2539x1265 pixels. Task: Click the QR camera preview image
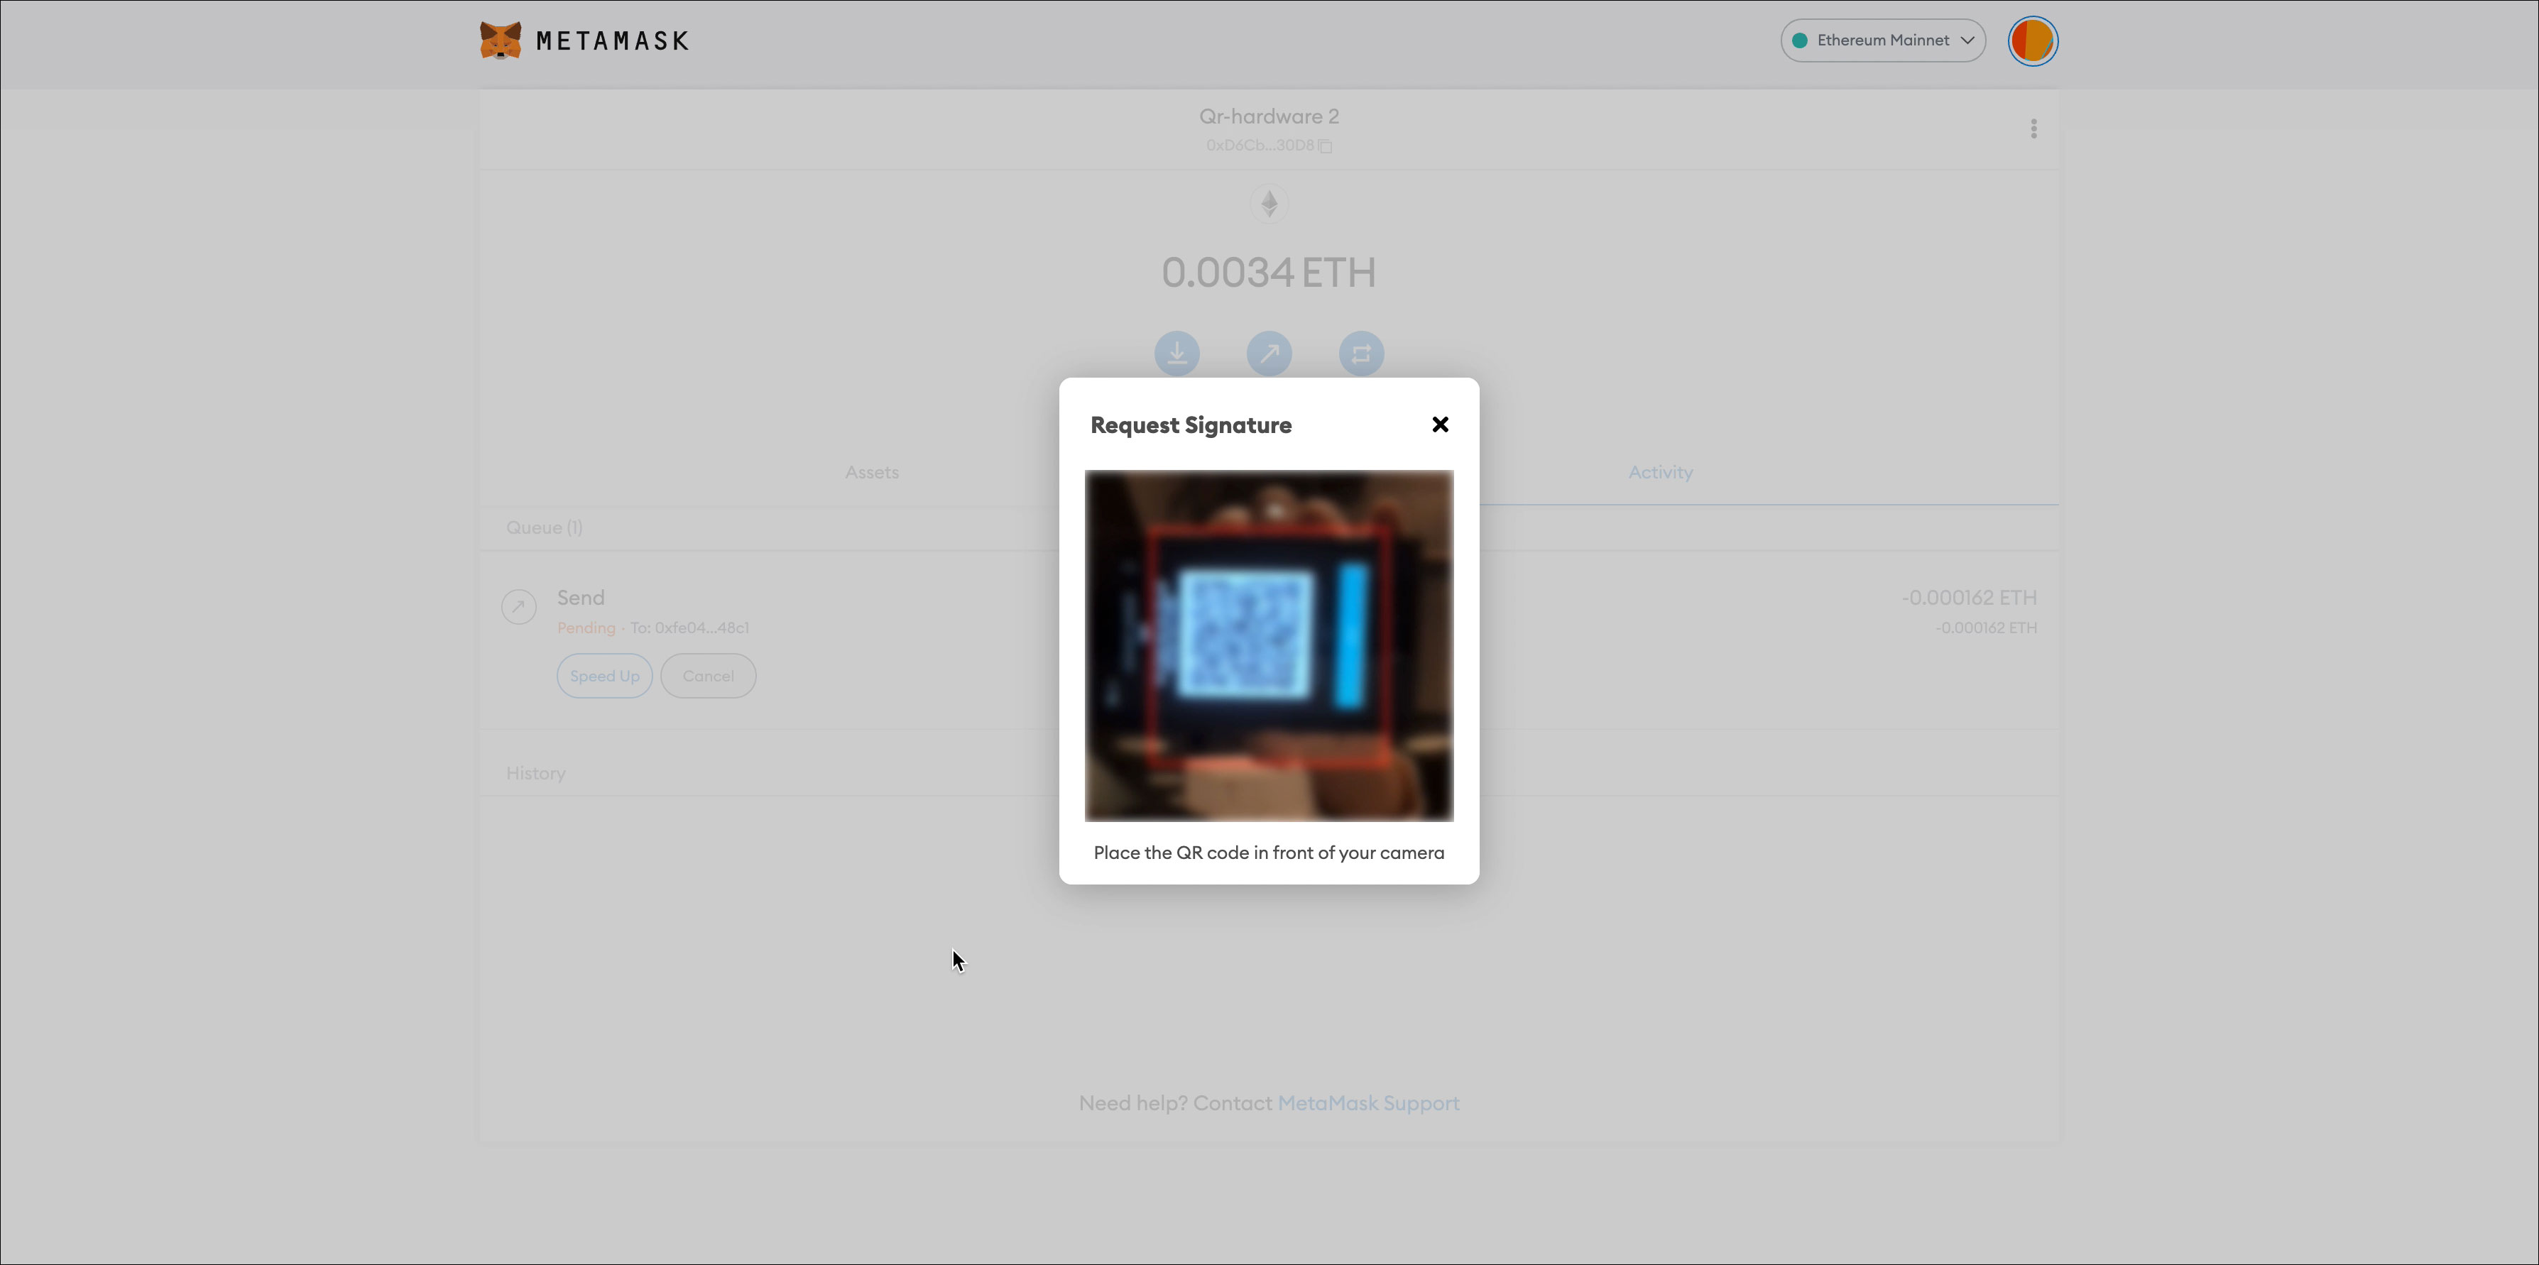pos(1269,645)
